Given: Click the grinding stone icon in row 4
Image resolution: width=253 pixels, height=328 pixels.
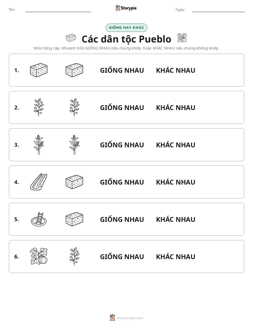Looking at the screenshot, I should coord(39,182).
